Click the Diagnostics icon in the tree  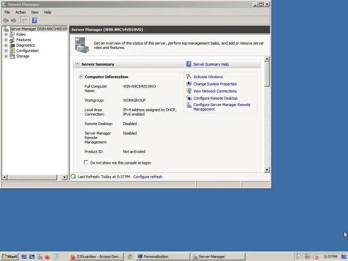pos(12,45)
